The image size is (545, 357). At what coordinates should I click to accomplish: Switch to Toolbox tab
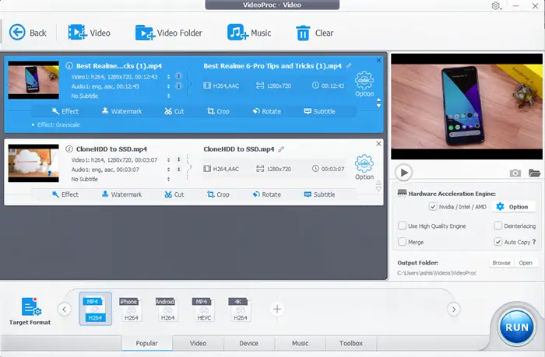point(351,343)
